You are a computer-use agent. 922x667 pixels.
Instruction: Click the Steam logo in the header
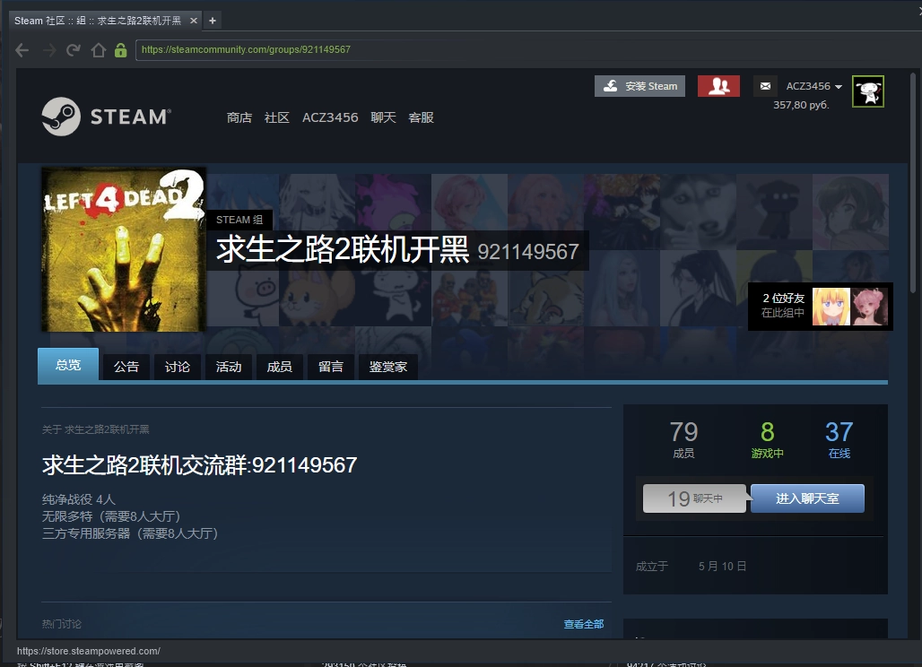tap(105, 117)
